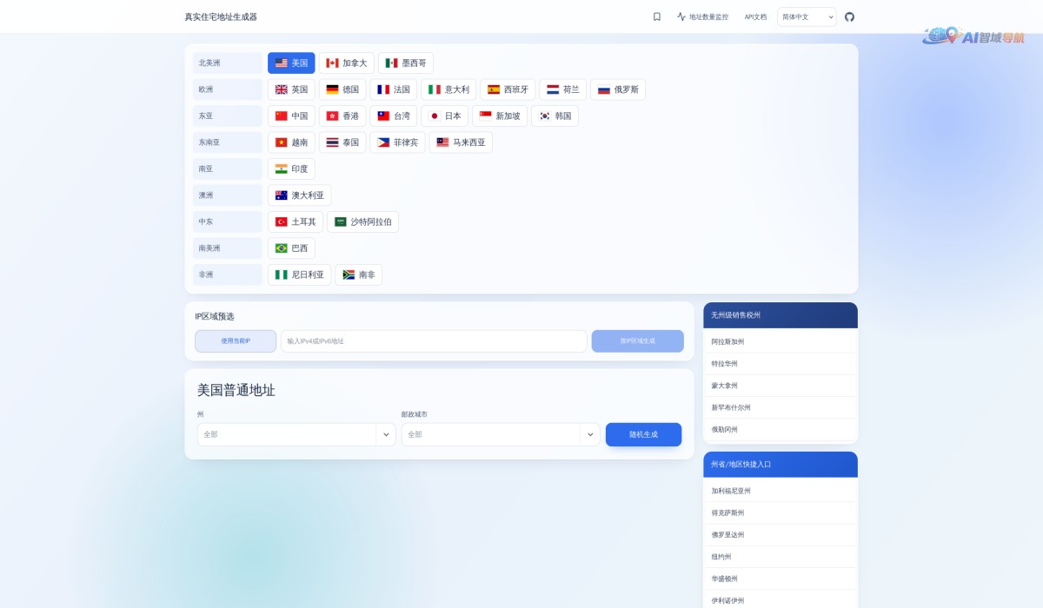Click the bookmark icon in header
The image size is (1043, 608).
[x=657, y=17]
